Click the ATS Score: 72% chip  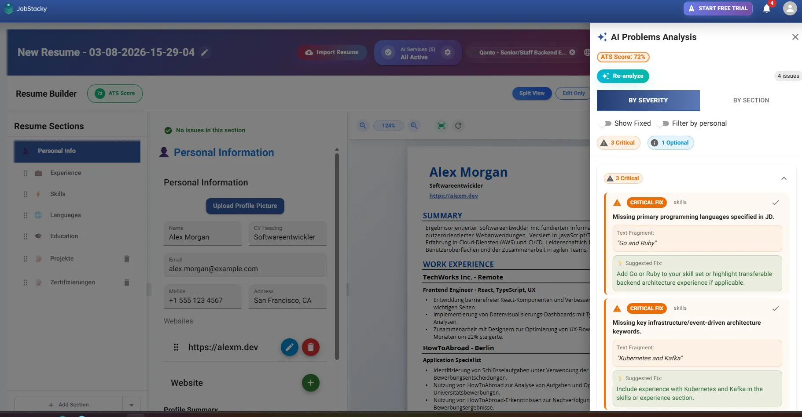(623, 57)
